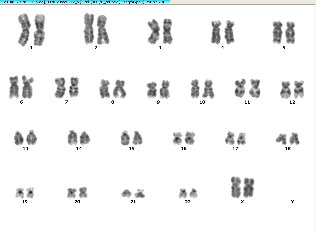Select the chromosome 22 pair
This screenshot has width=316, height=232.
click(188, 193)
